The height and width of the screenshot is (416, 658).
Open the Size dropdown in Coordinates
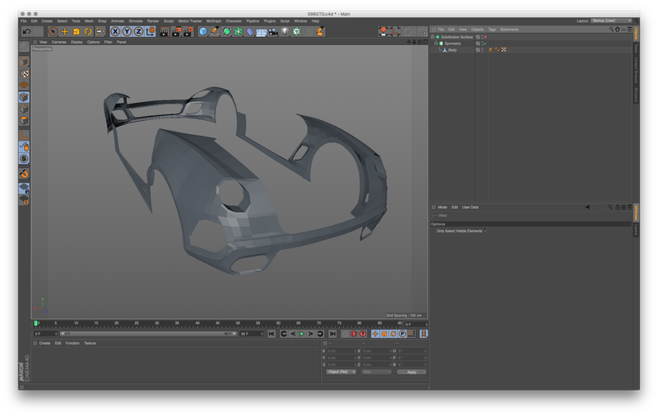click(377, 372)
